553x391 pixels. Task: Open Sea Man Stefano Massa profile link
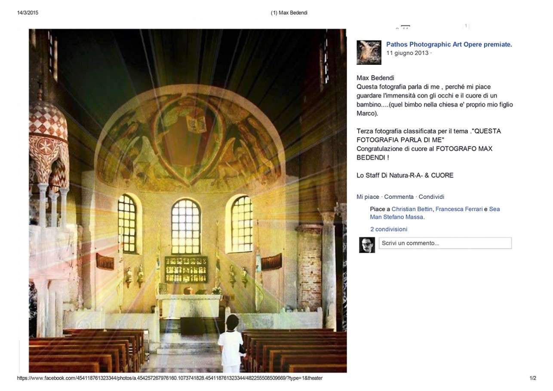[x=435, y=213]
